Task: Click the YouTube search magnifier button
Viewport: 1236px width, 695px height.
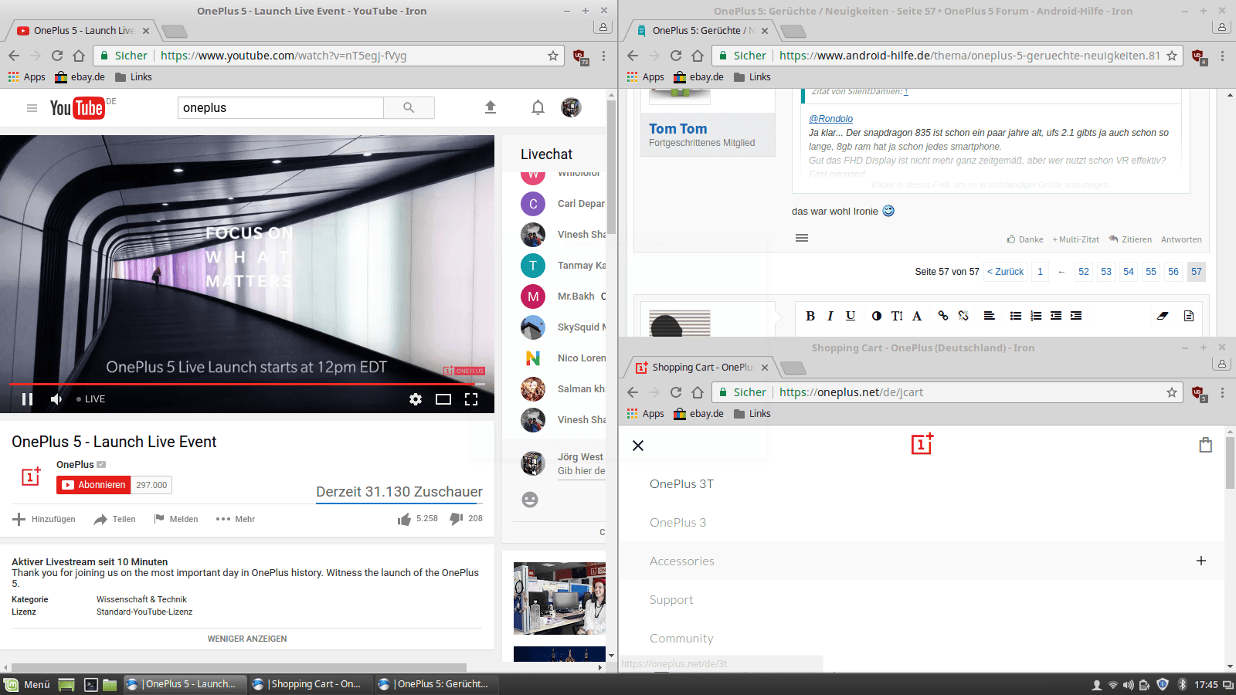Action: [x=409, y=108]
